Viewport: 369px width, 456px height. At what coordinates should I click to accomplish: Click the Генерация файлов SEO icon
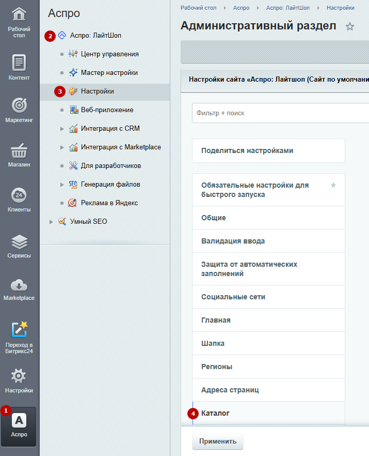coord(73,185)
